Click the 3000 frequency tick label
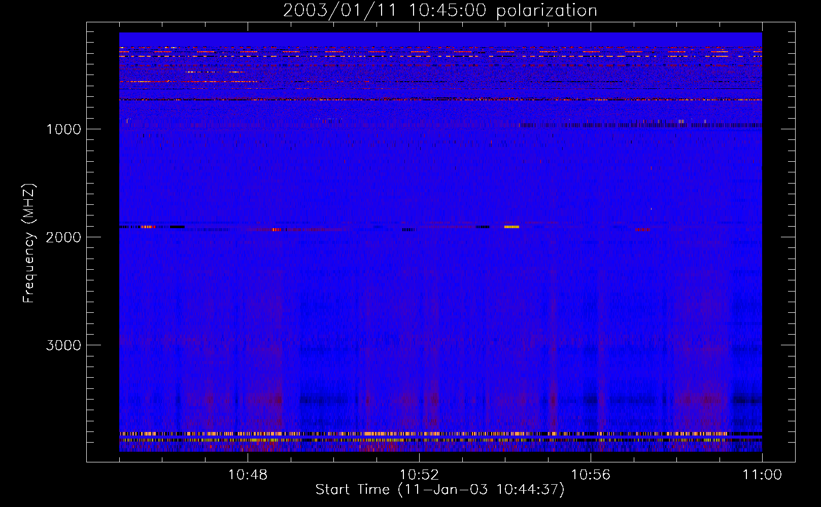Viewport: 821px width, 507px height. pos(63,345)
